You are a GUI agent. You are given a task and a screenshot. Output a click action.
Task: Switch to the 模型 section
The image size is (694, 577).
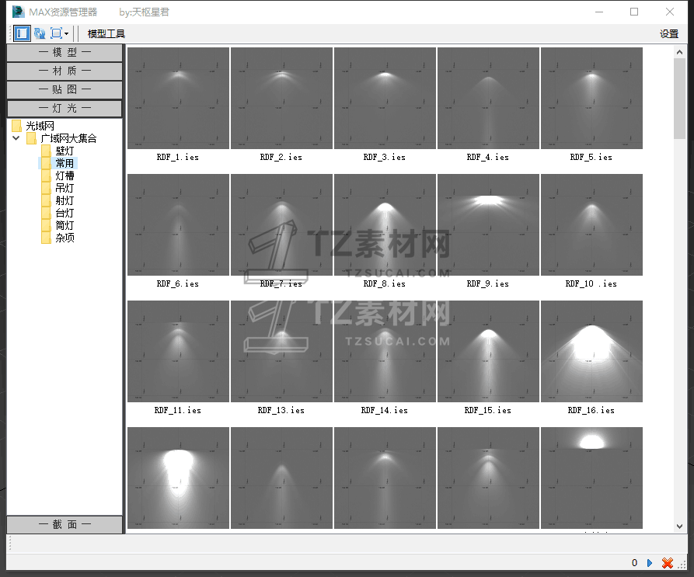65,53
